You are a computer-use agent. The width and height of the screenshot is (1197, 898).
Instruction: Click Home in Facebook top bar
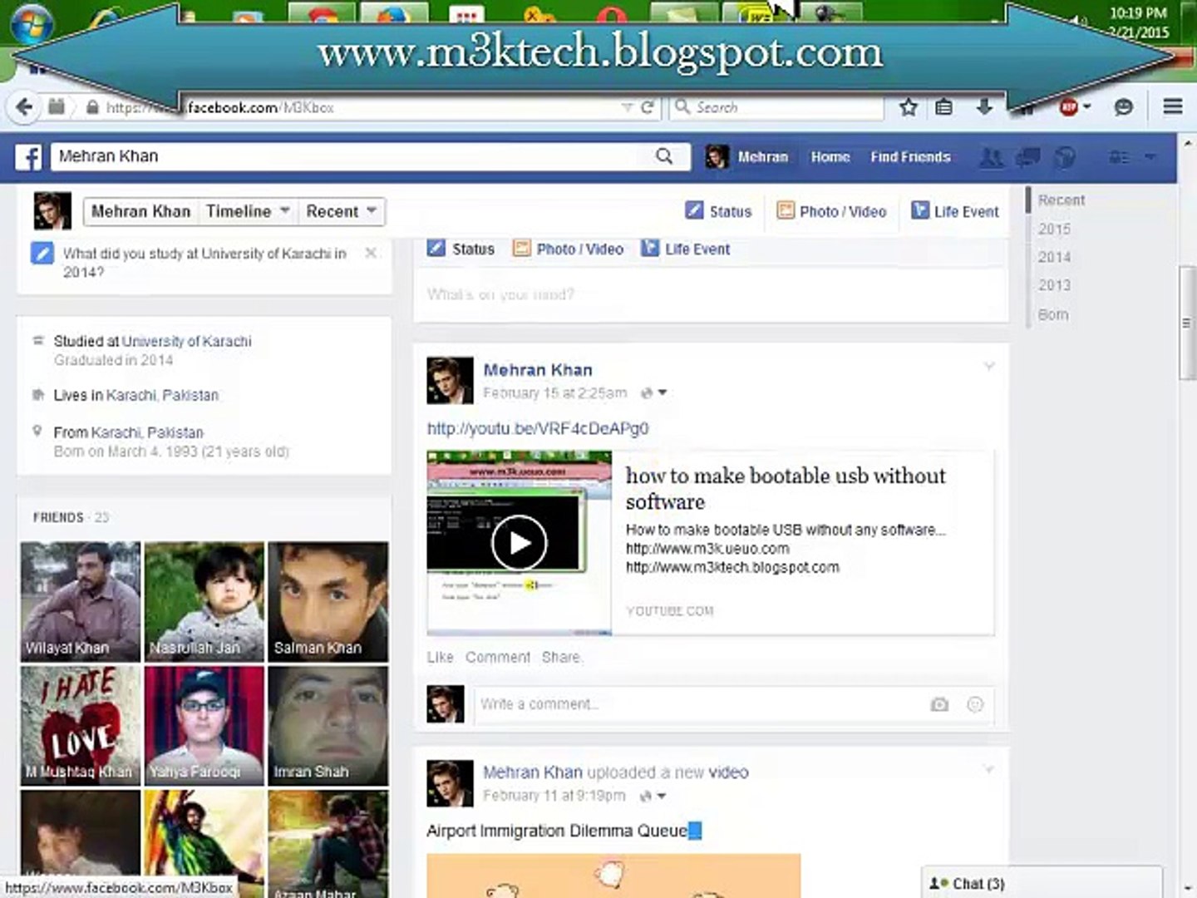[x=830, y=157]
